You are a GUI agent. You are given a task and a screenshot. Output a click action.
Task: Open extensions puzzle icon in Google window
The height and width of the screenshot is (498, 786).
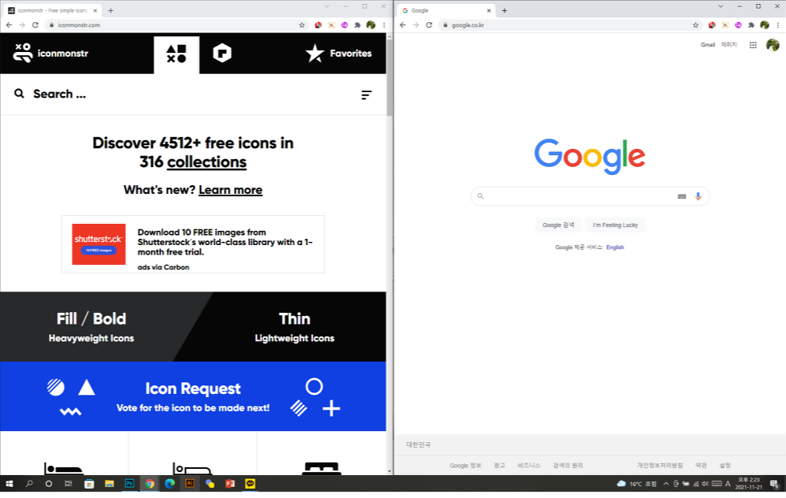[x=751, y=24]
